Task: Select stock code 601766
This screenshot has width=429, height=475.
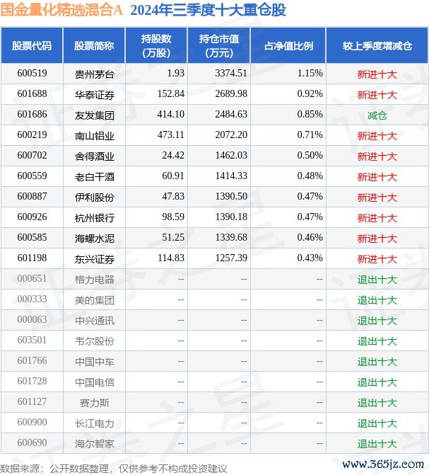Action: (x=32, y=361)
